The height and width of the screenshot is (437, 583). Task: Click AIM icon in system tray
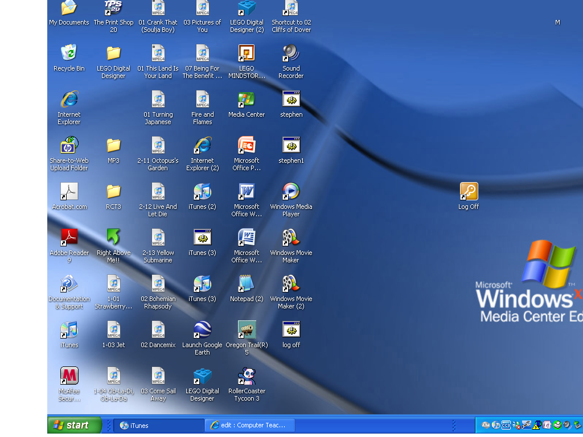(486, 424)
